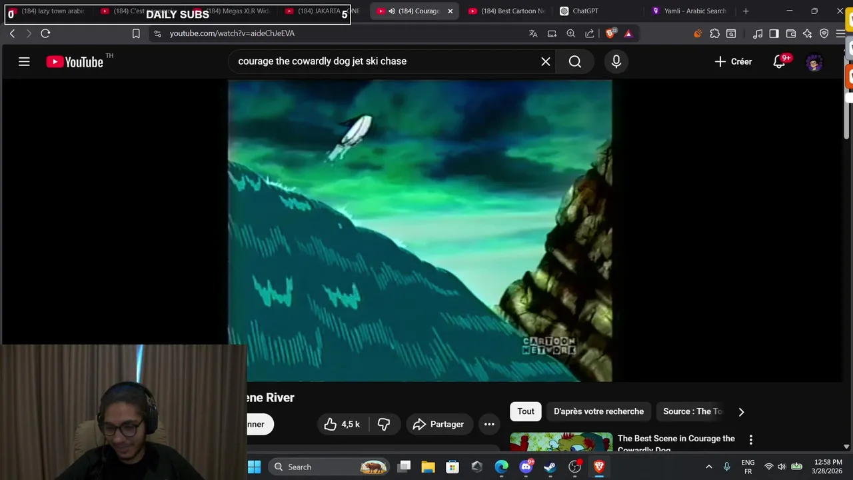Open Brave VPN shield icon
The height and width of the screenshot is (480, 853).
point(824,33)
